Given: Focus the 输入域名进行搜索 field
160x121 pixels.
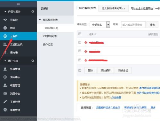Looking at the screenshot, I should [x=133, y=25].
